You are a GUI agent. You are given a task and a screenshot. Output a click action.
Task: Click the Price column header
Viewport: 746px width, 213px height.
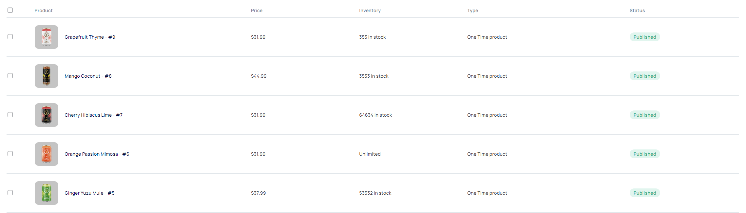(x=257, y=10)
